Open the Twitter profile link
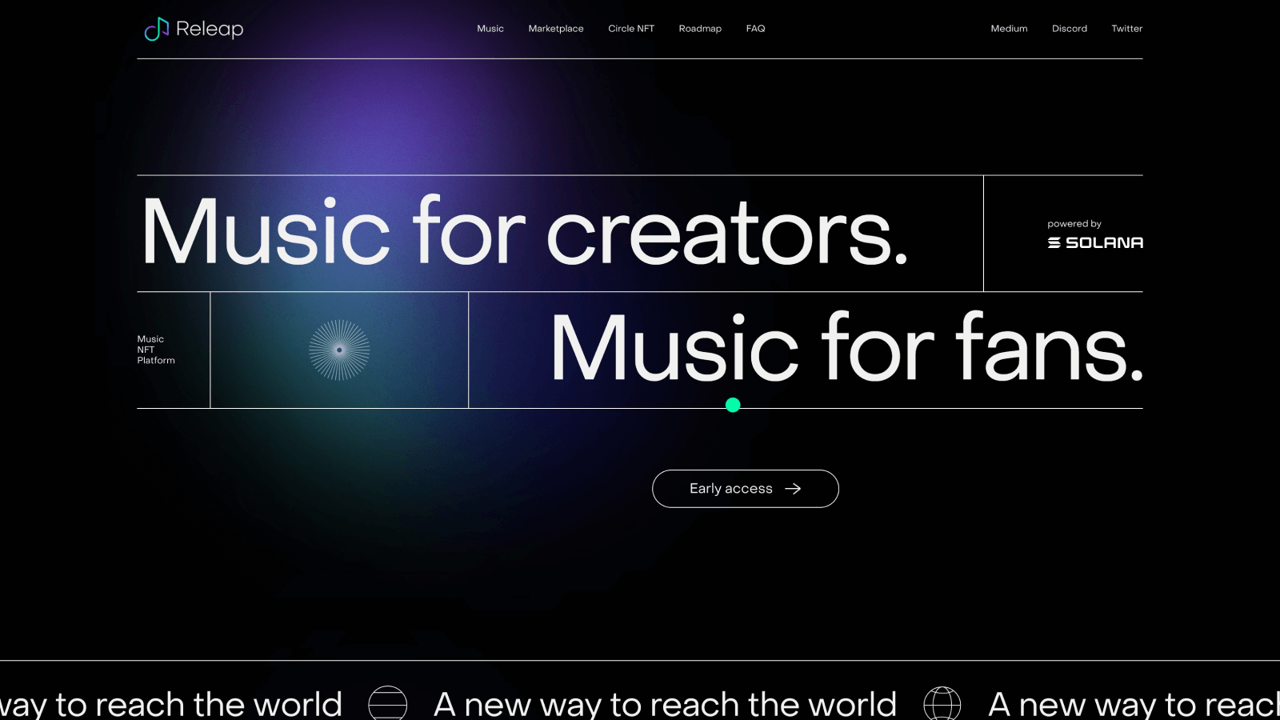This screenshot has width=1280, height=720. click(1126, 29)
